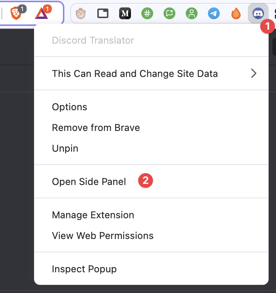Click the monkey face extension icon

(81, 13)
